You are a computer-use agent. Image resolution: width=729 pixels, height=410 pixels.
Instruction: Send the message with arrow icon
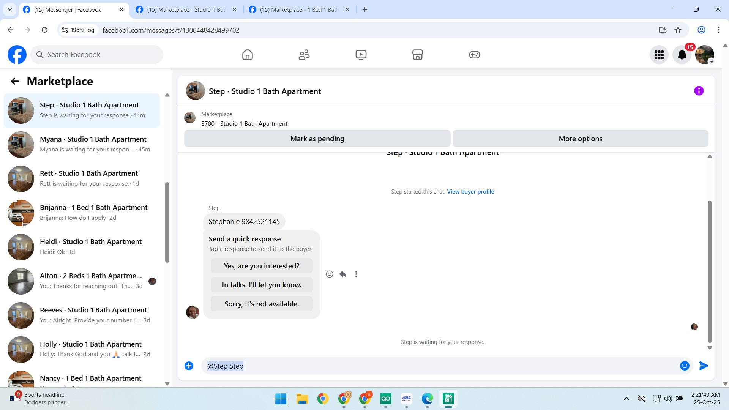tap(704, 366)
